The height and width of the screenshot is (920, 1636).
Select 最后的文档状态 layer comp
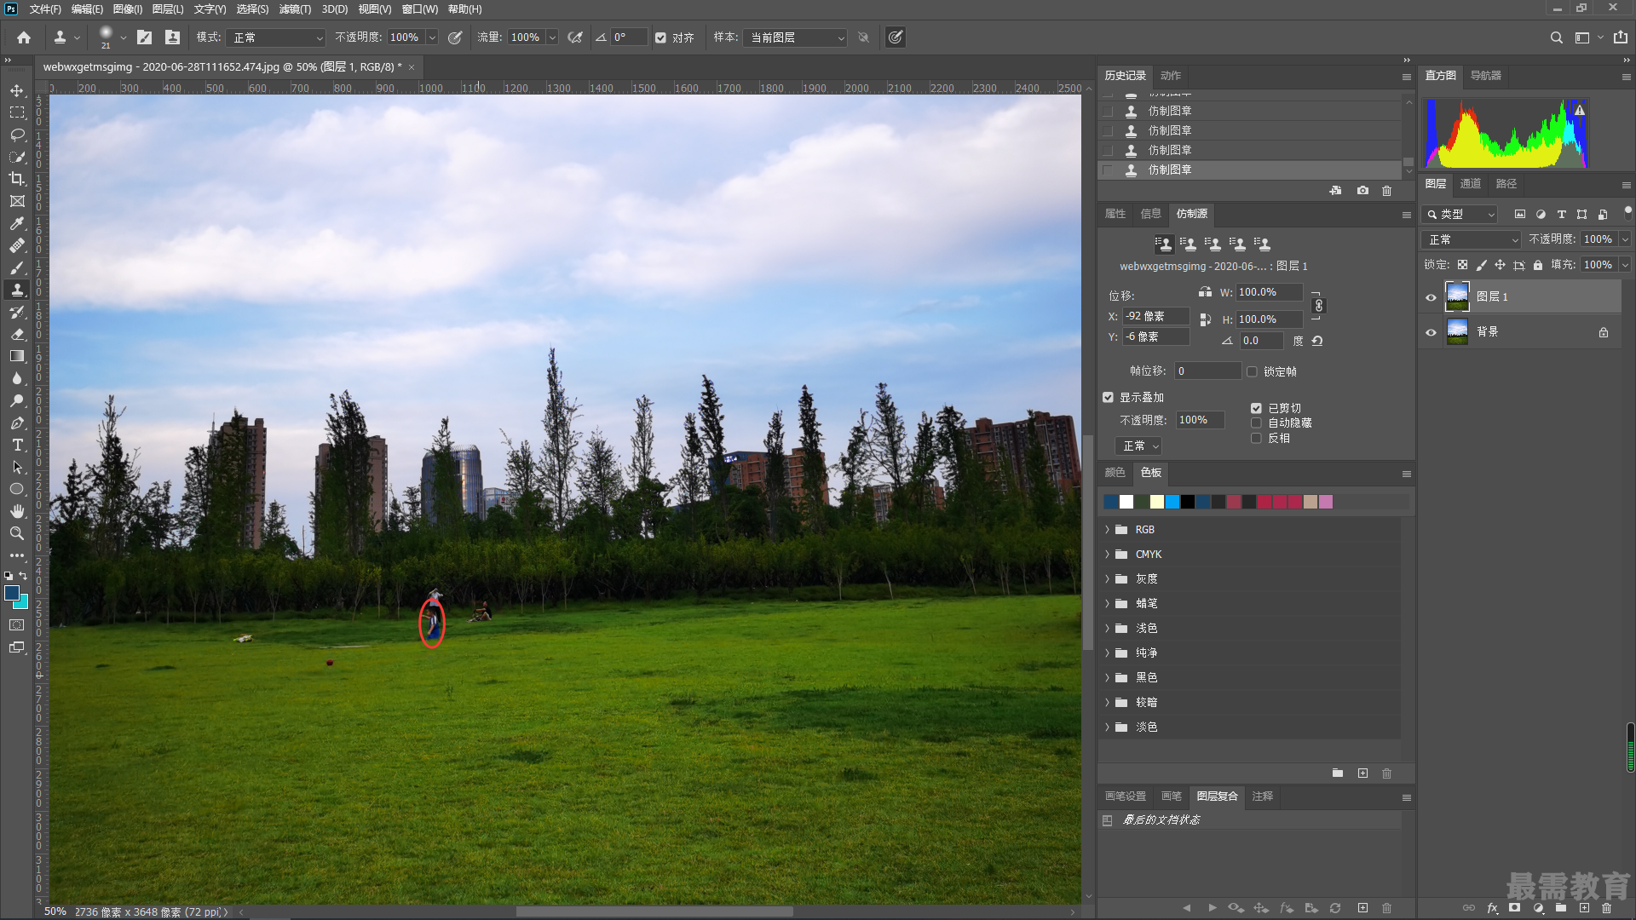(x=1249, y=820)
